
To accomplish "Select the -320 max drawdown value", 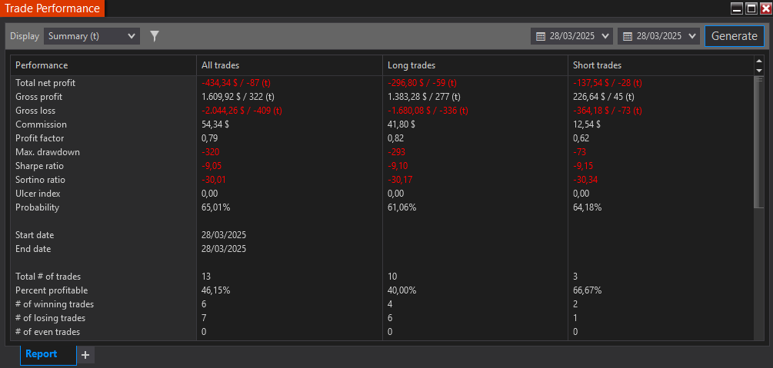I will (x=210, y=151).
